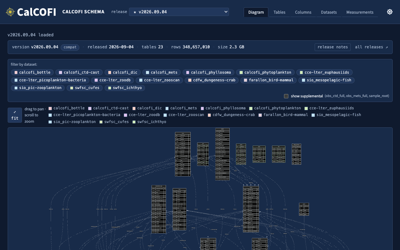Toggle the cce-lter_euphausiids filter chip
Viewport: 400px width, 250px height.
coord(324,72)
